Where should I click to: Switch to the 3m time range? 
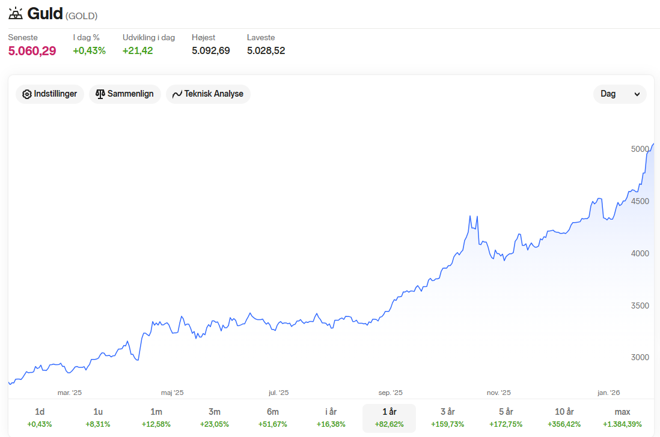tap(215, 418)
